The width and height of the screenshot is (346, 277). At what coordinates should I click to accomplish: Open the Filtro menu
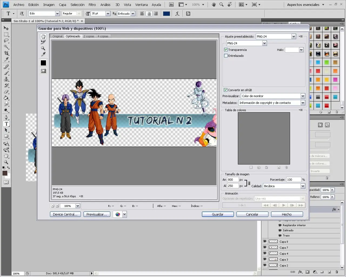pyautogui.click(x=92, y=5)
